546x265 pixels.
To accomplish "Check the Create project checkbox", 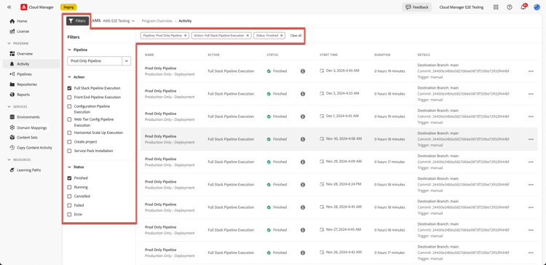I will point(69,142).
